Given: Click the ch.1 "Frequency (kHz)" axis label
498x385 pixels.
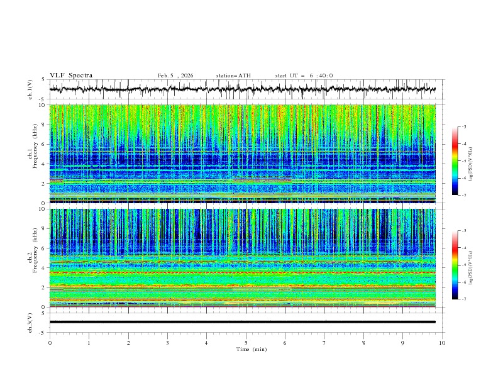Looking at the screenshot, I should (x=35, y=146).
